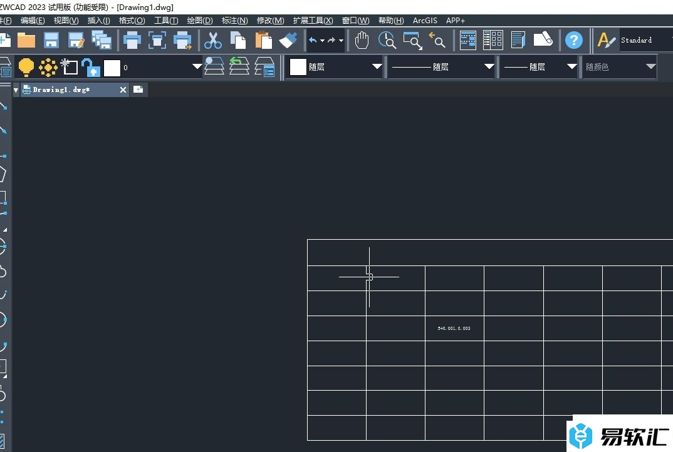This screenshot has height=452, width=673.
Task: Expand the document tab list arrow
Action: pos(16,90)
